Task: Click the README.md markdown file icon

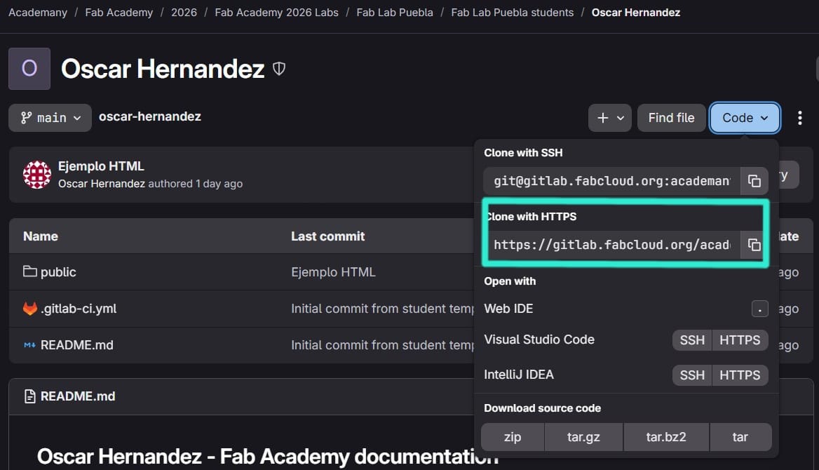Action: pyautogui.click(x=29, y=345)
